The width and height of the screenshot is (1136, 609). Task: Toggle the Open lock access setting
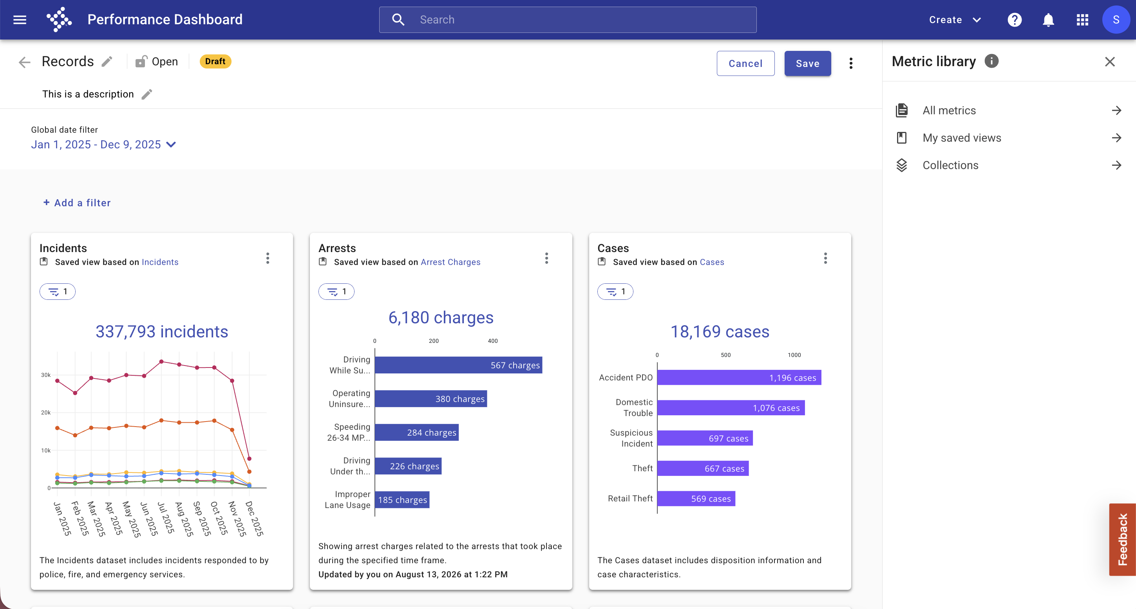point(157,62)
